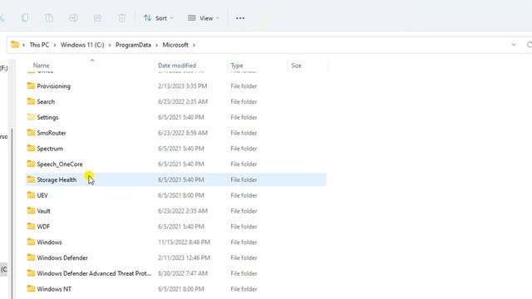Select the Windows folder icon
Image resolution: width=532 pixels, height=299 pixels.
(x=31, y=242)
